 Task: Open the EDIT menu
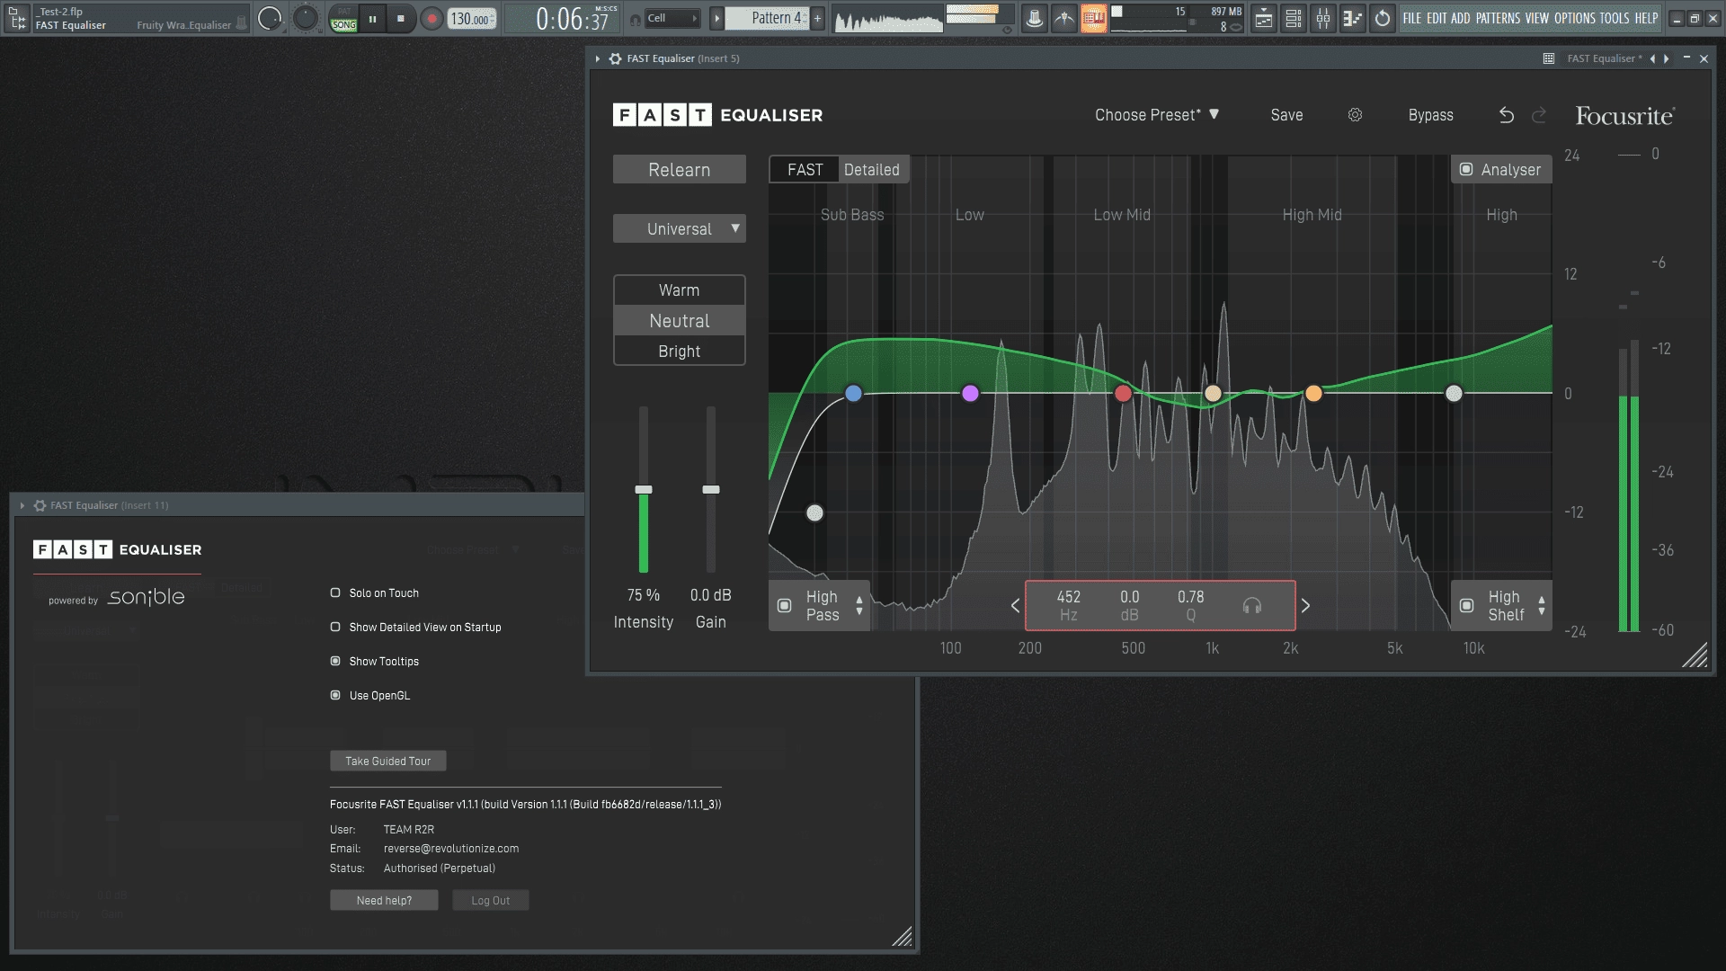point(1437,18)
